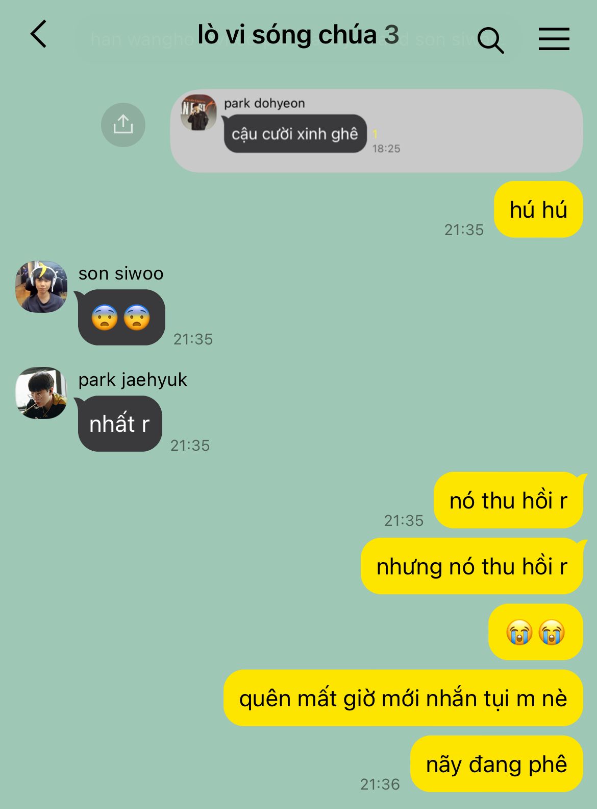The height and width of the screenshot is (809, 597).
Task: Select the 'cậu cười xinh ghê' quoted bubble
Action: tap(295, 134)
